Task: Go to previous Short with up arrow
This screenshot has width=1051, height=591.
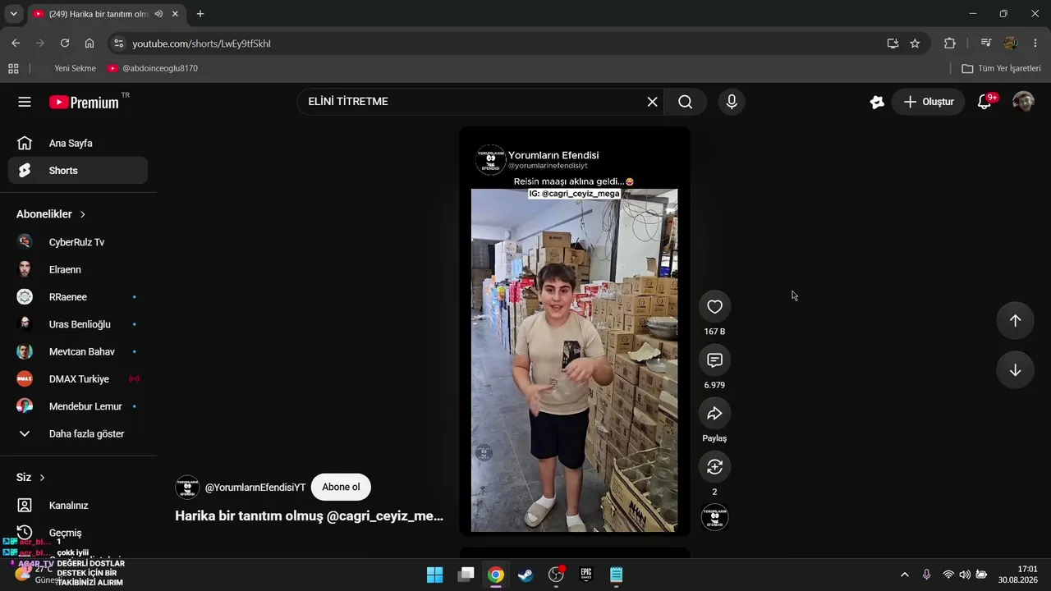Action: 1015,321
